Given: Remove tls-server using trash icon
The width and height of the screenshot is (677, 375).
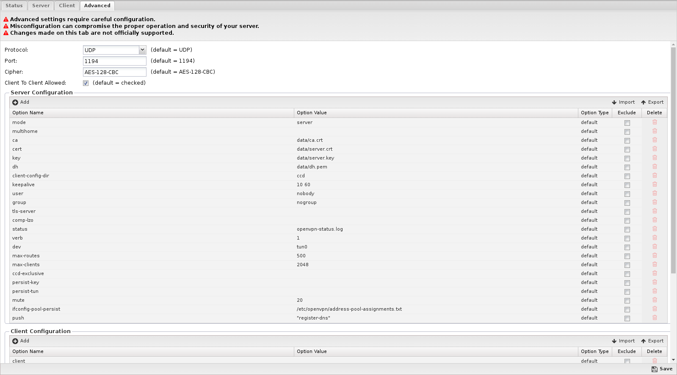Looking at the screenshot, I should coord(655,211).
